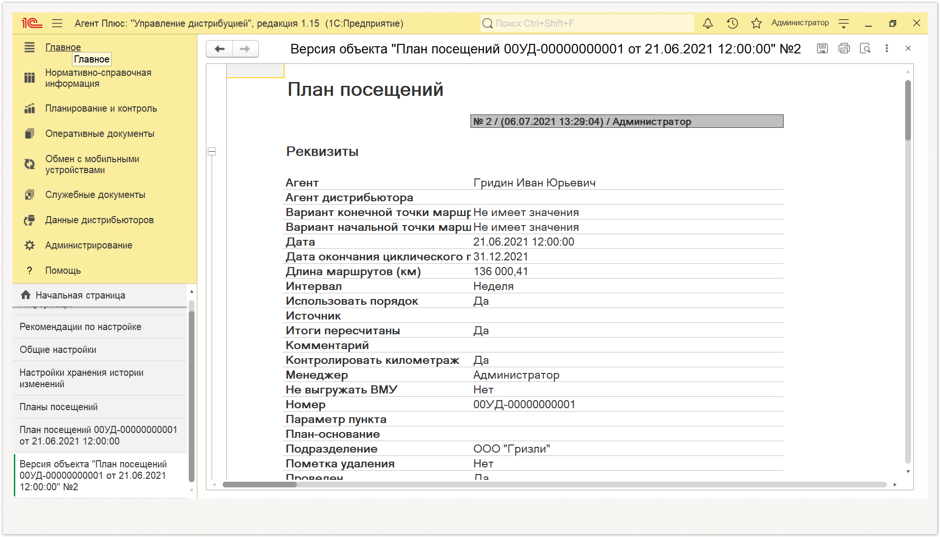Click open-windows panel scroll up arrow

(192, 291)
